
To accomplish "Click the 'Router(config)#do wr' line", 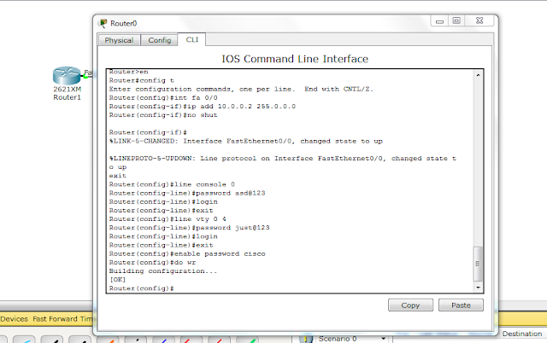I will 152,263.
